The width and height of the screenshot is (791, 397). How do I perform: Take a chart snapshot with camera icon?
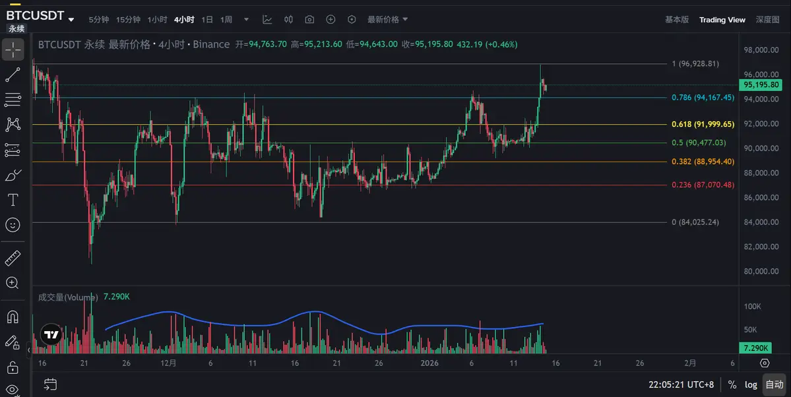[310, 20]
